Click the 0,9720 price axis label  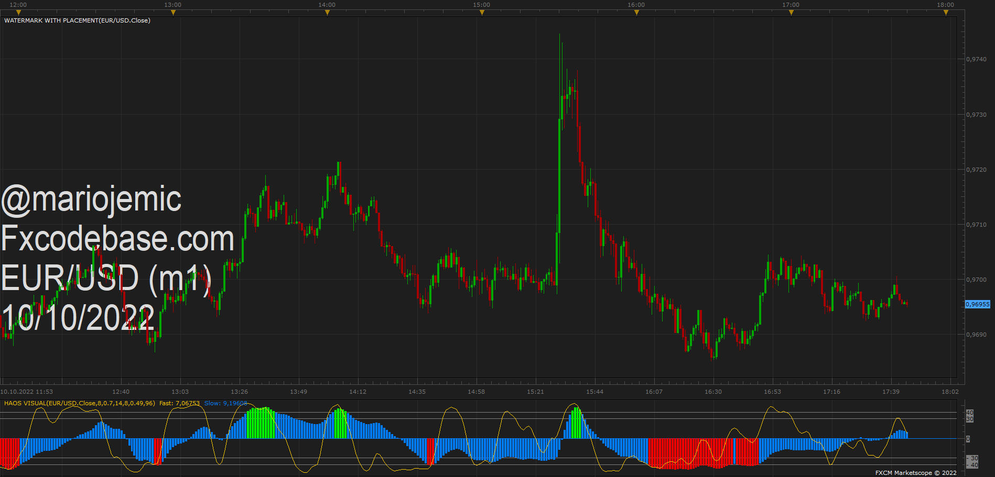976,170
